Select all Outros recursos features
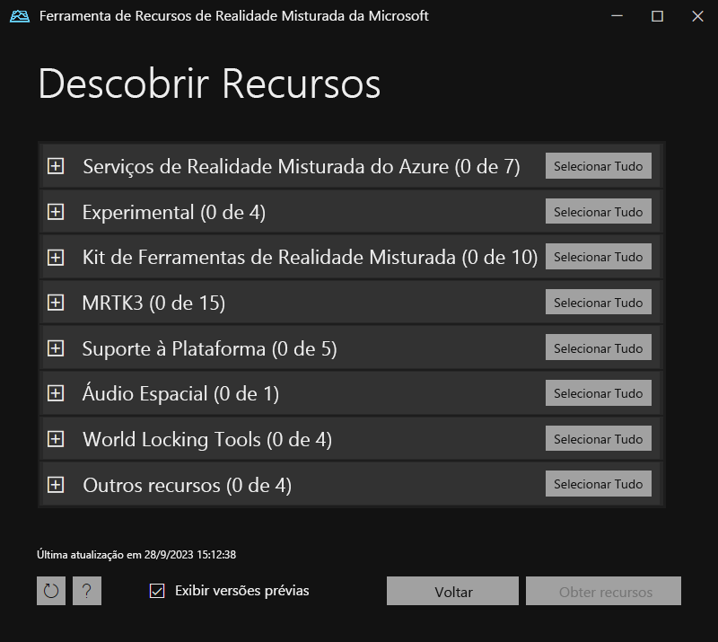718x642 pixels. tap(598, 483)
